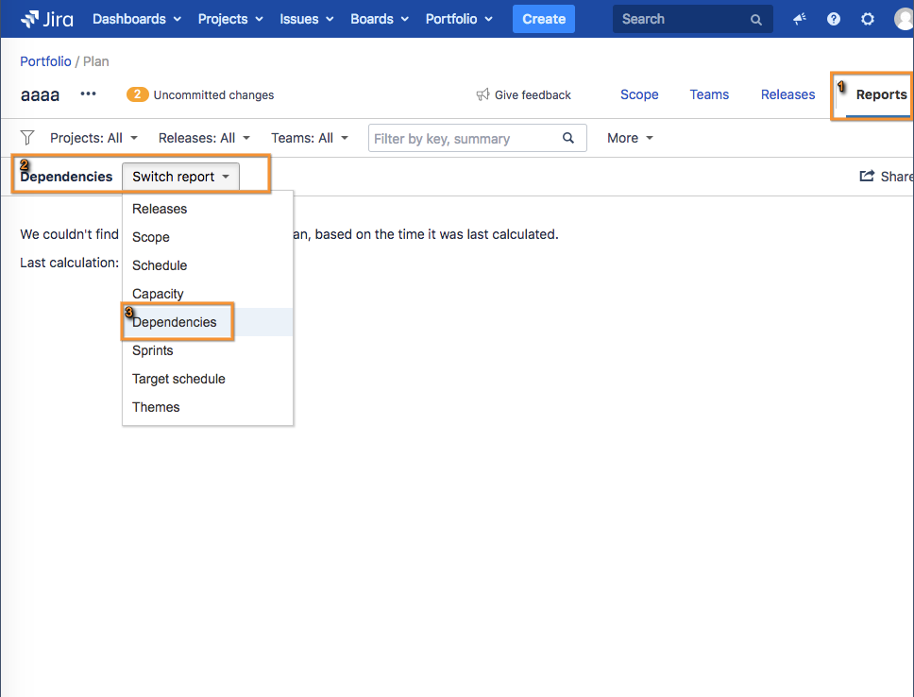Image resolution: width=914 pixels, height=697 pixels.
Task: Select Capacity report option
Action: [x=208, y=294]
